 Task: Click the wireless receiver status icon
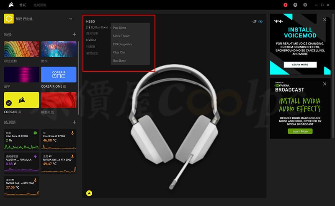click(x=255, y=22)
